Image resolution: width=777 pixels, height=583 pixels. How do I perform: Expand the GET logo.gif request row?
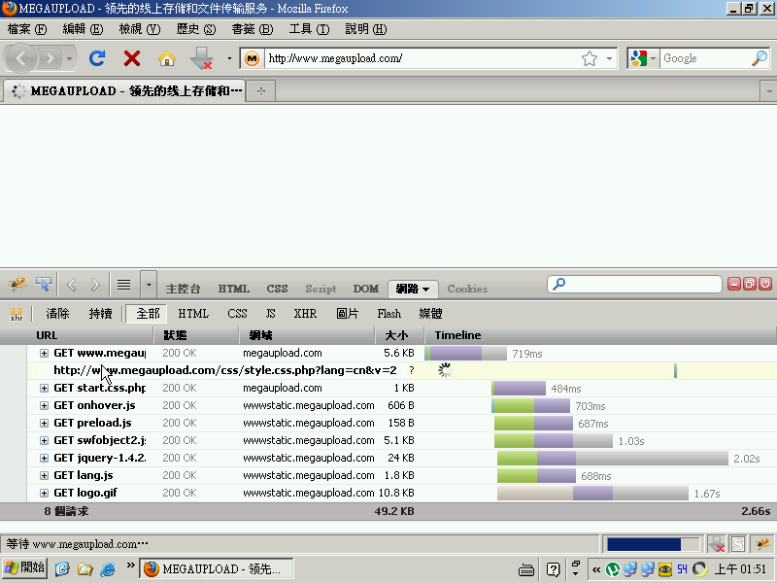44,494
